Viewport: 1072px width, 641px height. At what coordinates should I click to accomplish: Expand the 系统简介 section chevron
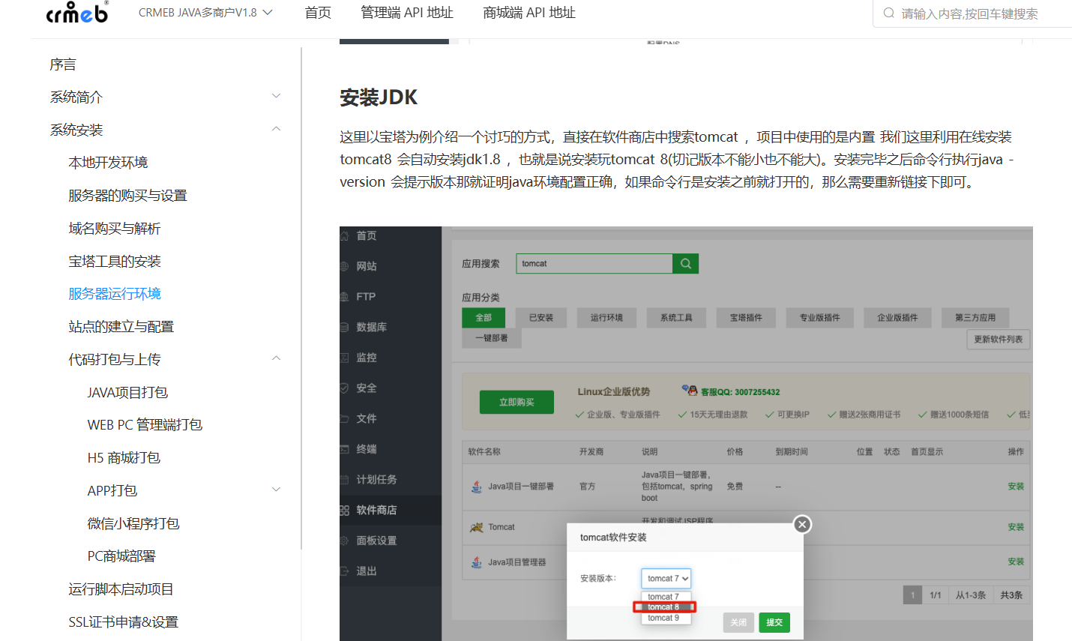(276, 96)
